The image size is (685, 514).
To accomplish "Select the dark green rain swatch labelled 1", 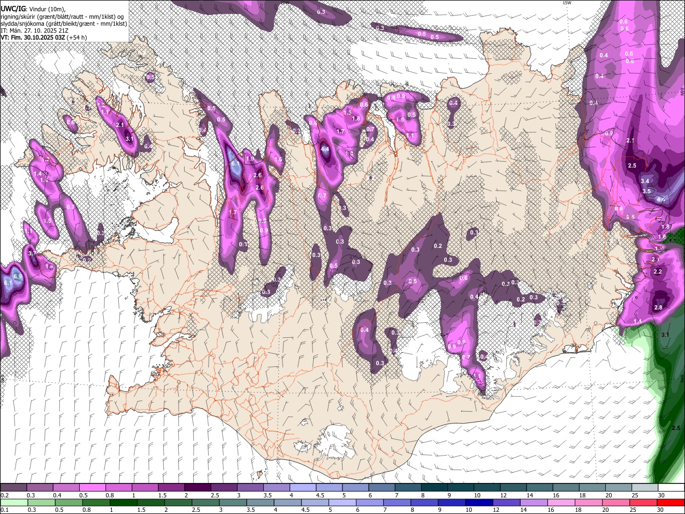I will coord(124,503).
